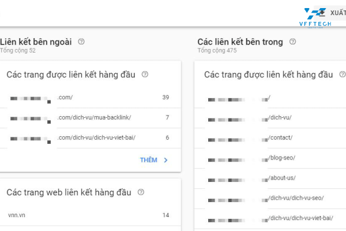Image resolution: width=346 pixels, height=231 pixels.
Task: Open help for external Các trang được liên kết hàng đầu
Action: pyautogui.click(x=145, y=74)
